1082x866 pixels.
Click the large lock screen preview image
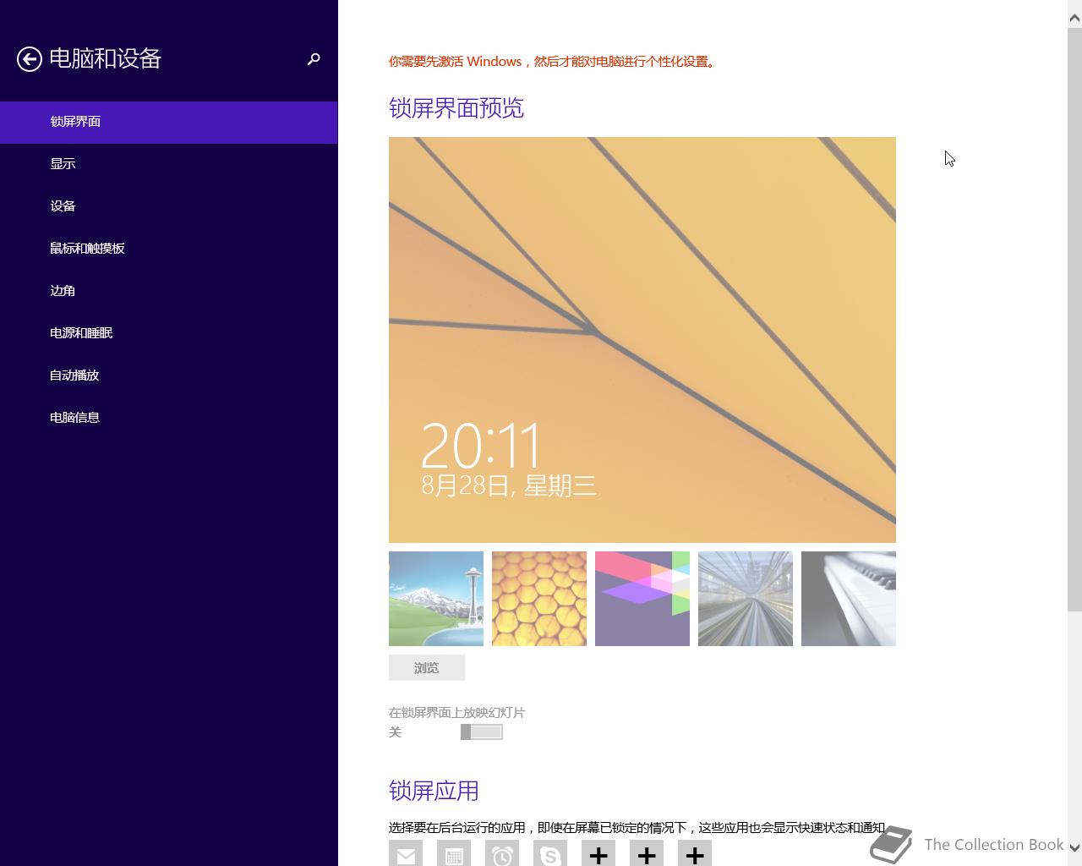point(642,340)
